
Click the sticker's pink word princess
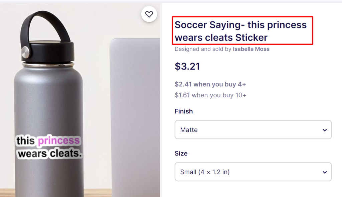pyautogui.click(x=59, y=141)
